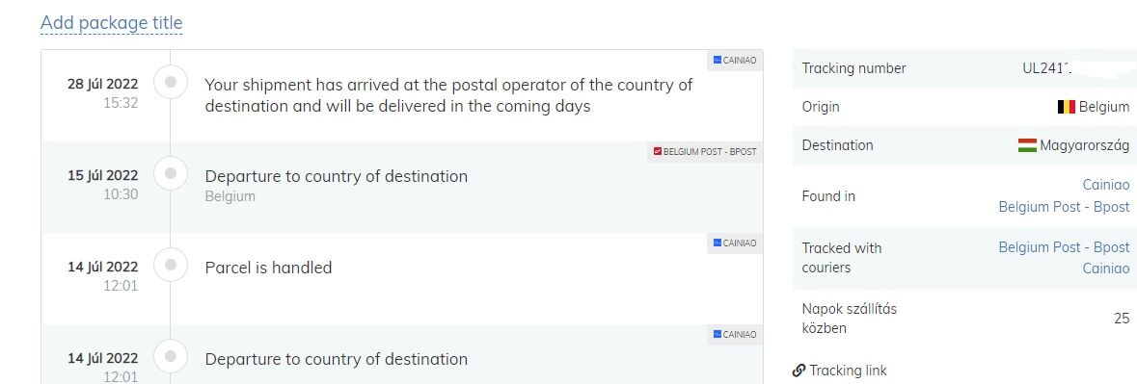The height and width of the screenshot is (384, 1137).
Task: Click the shipment arrived at postal operator message
Action: (448, 95)
